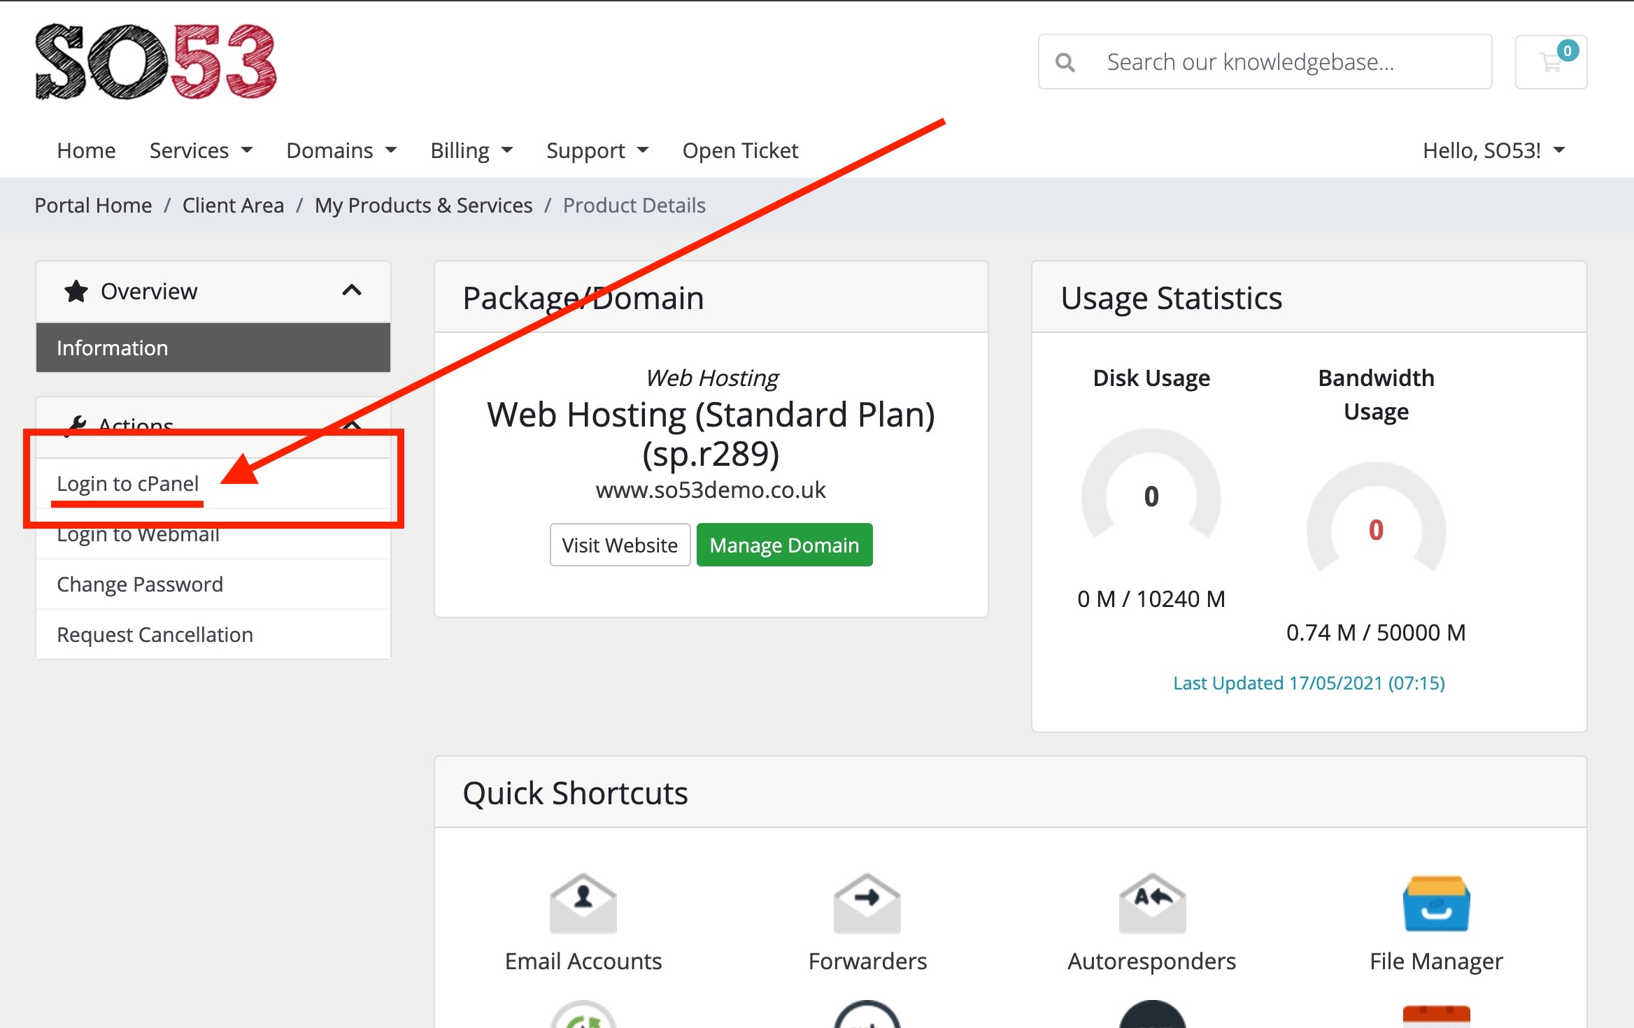
Task: Click the Visit Website button
Action: (x=620, y=545)
